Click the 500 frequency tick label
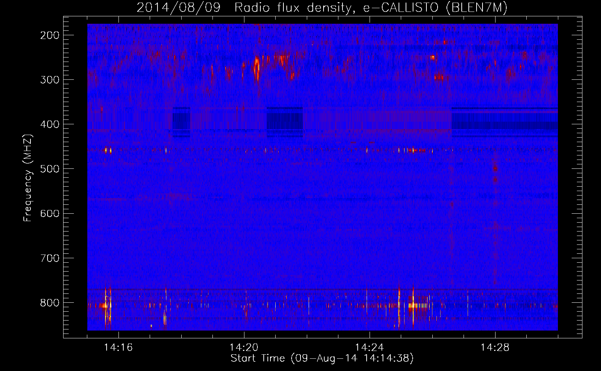601x371 pixels. tap(50, 169)
